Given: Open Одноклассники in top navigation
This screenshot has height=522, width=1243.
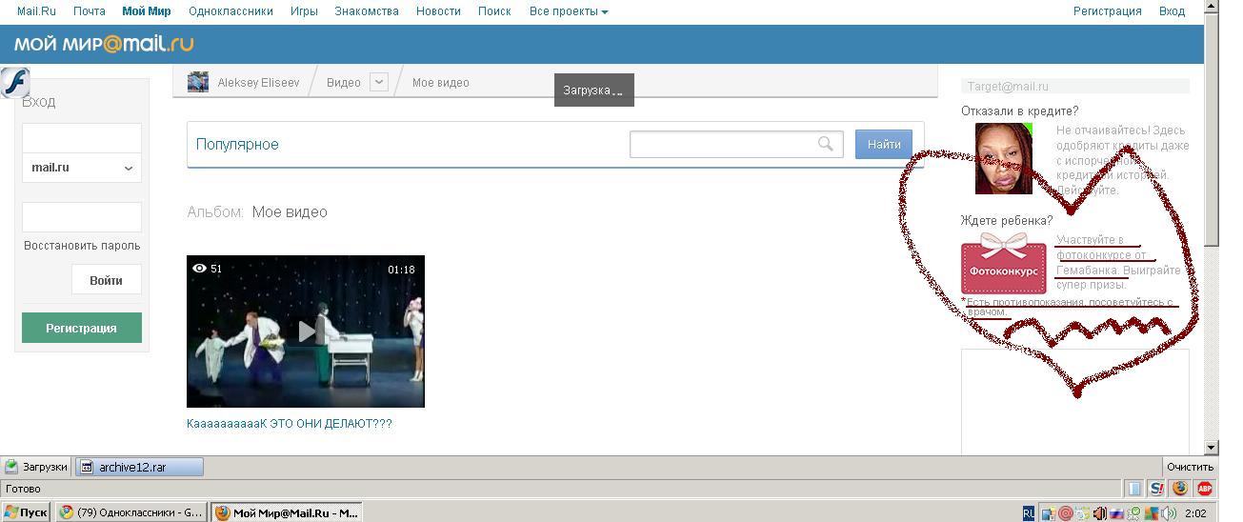Looking at the screenshot, I should (231, 11).
